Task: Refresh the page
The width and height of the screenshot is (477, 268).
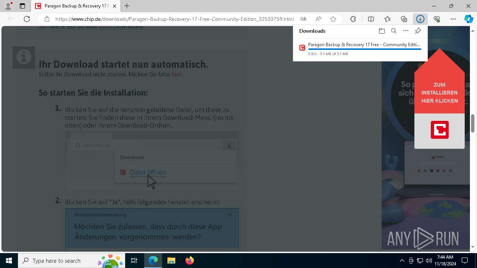Action: [27, 19]
